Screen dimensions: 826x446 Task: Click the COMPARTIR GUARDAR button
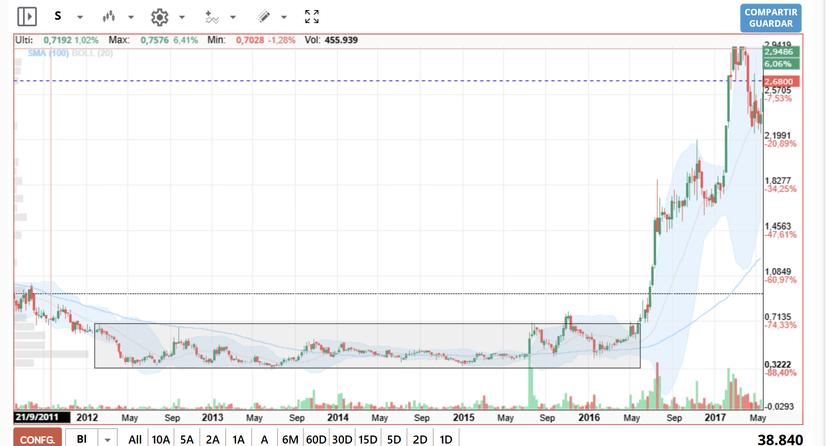771,18
